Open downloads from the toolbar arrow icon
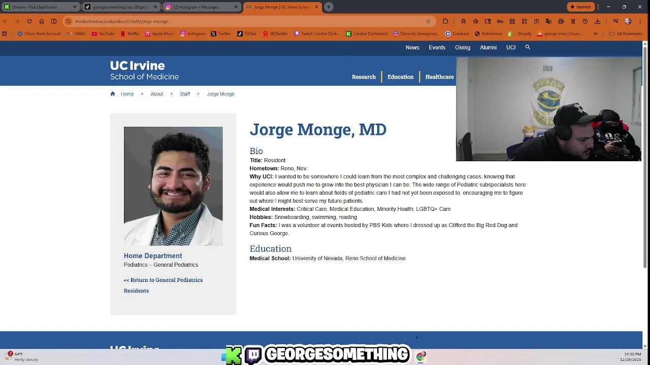 tap(597, 21)
